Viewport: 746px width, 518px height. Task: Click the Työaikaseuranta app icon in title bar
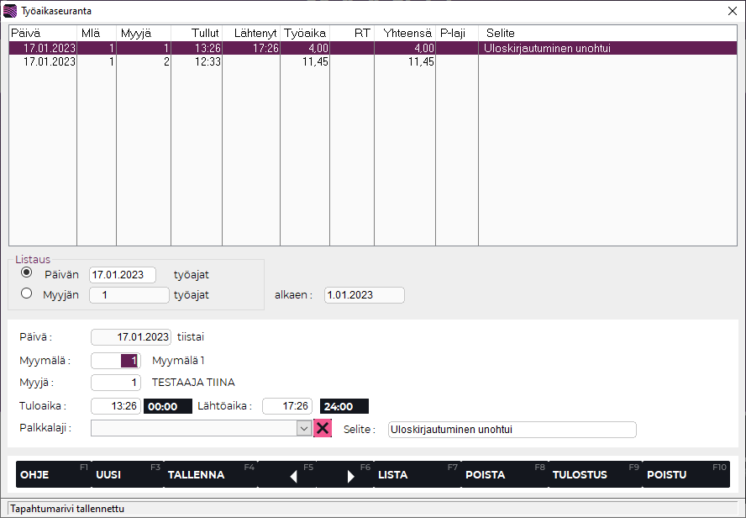(x=10, y=11)
